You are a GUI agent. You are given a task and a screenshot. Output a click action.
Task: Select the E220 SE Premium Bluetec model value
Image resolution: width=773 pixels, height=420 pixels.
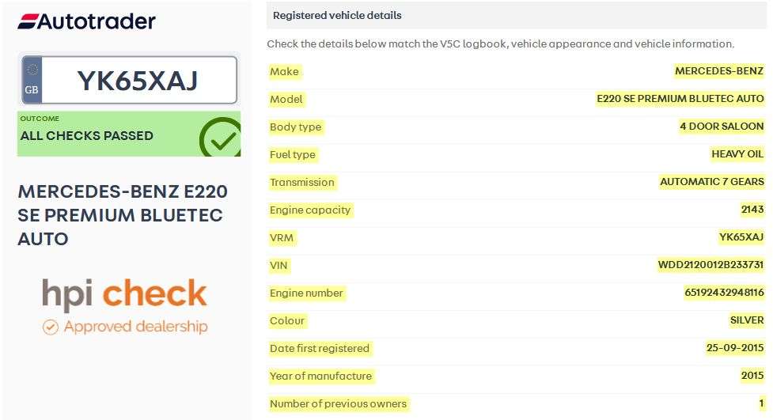point(680,99)
